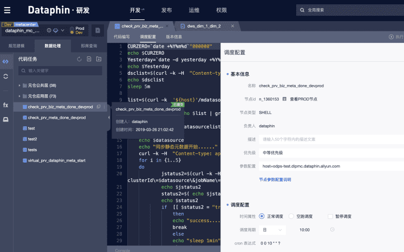
Task: Open the hamburger main menu
Action: tap(7, 10)
